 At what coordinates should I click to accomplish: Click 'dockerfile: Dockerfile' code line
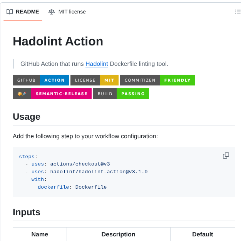click(x=72, y=187)
